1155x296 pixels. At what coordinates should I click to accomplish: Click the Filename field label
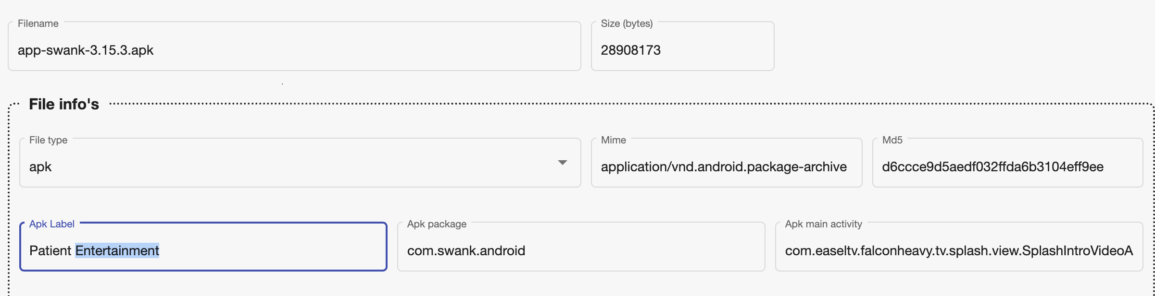(x=38, y=24)
